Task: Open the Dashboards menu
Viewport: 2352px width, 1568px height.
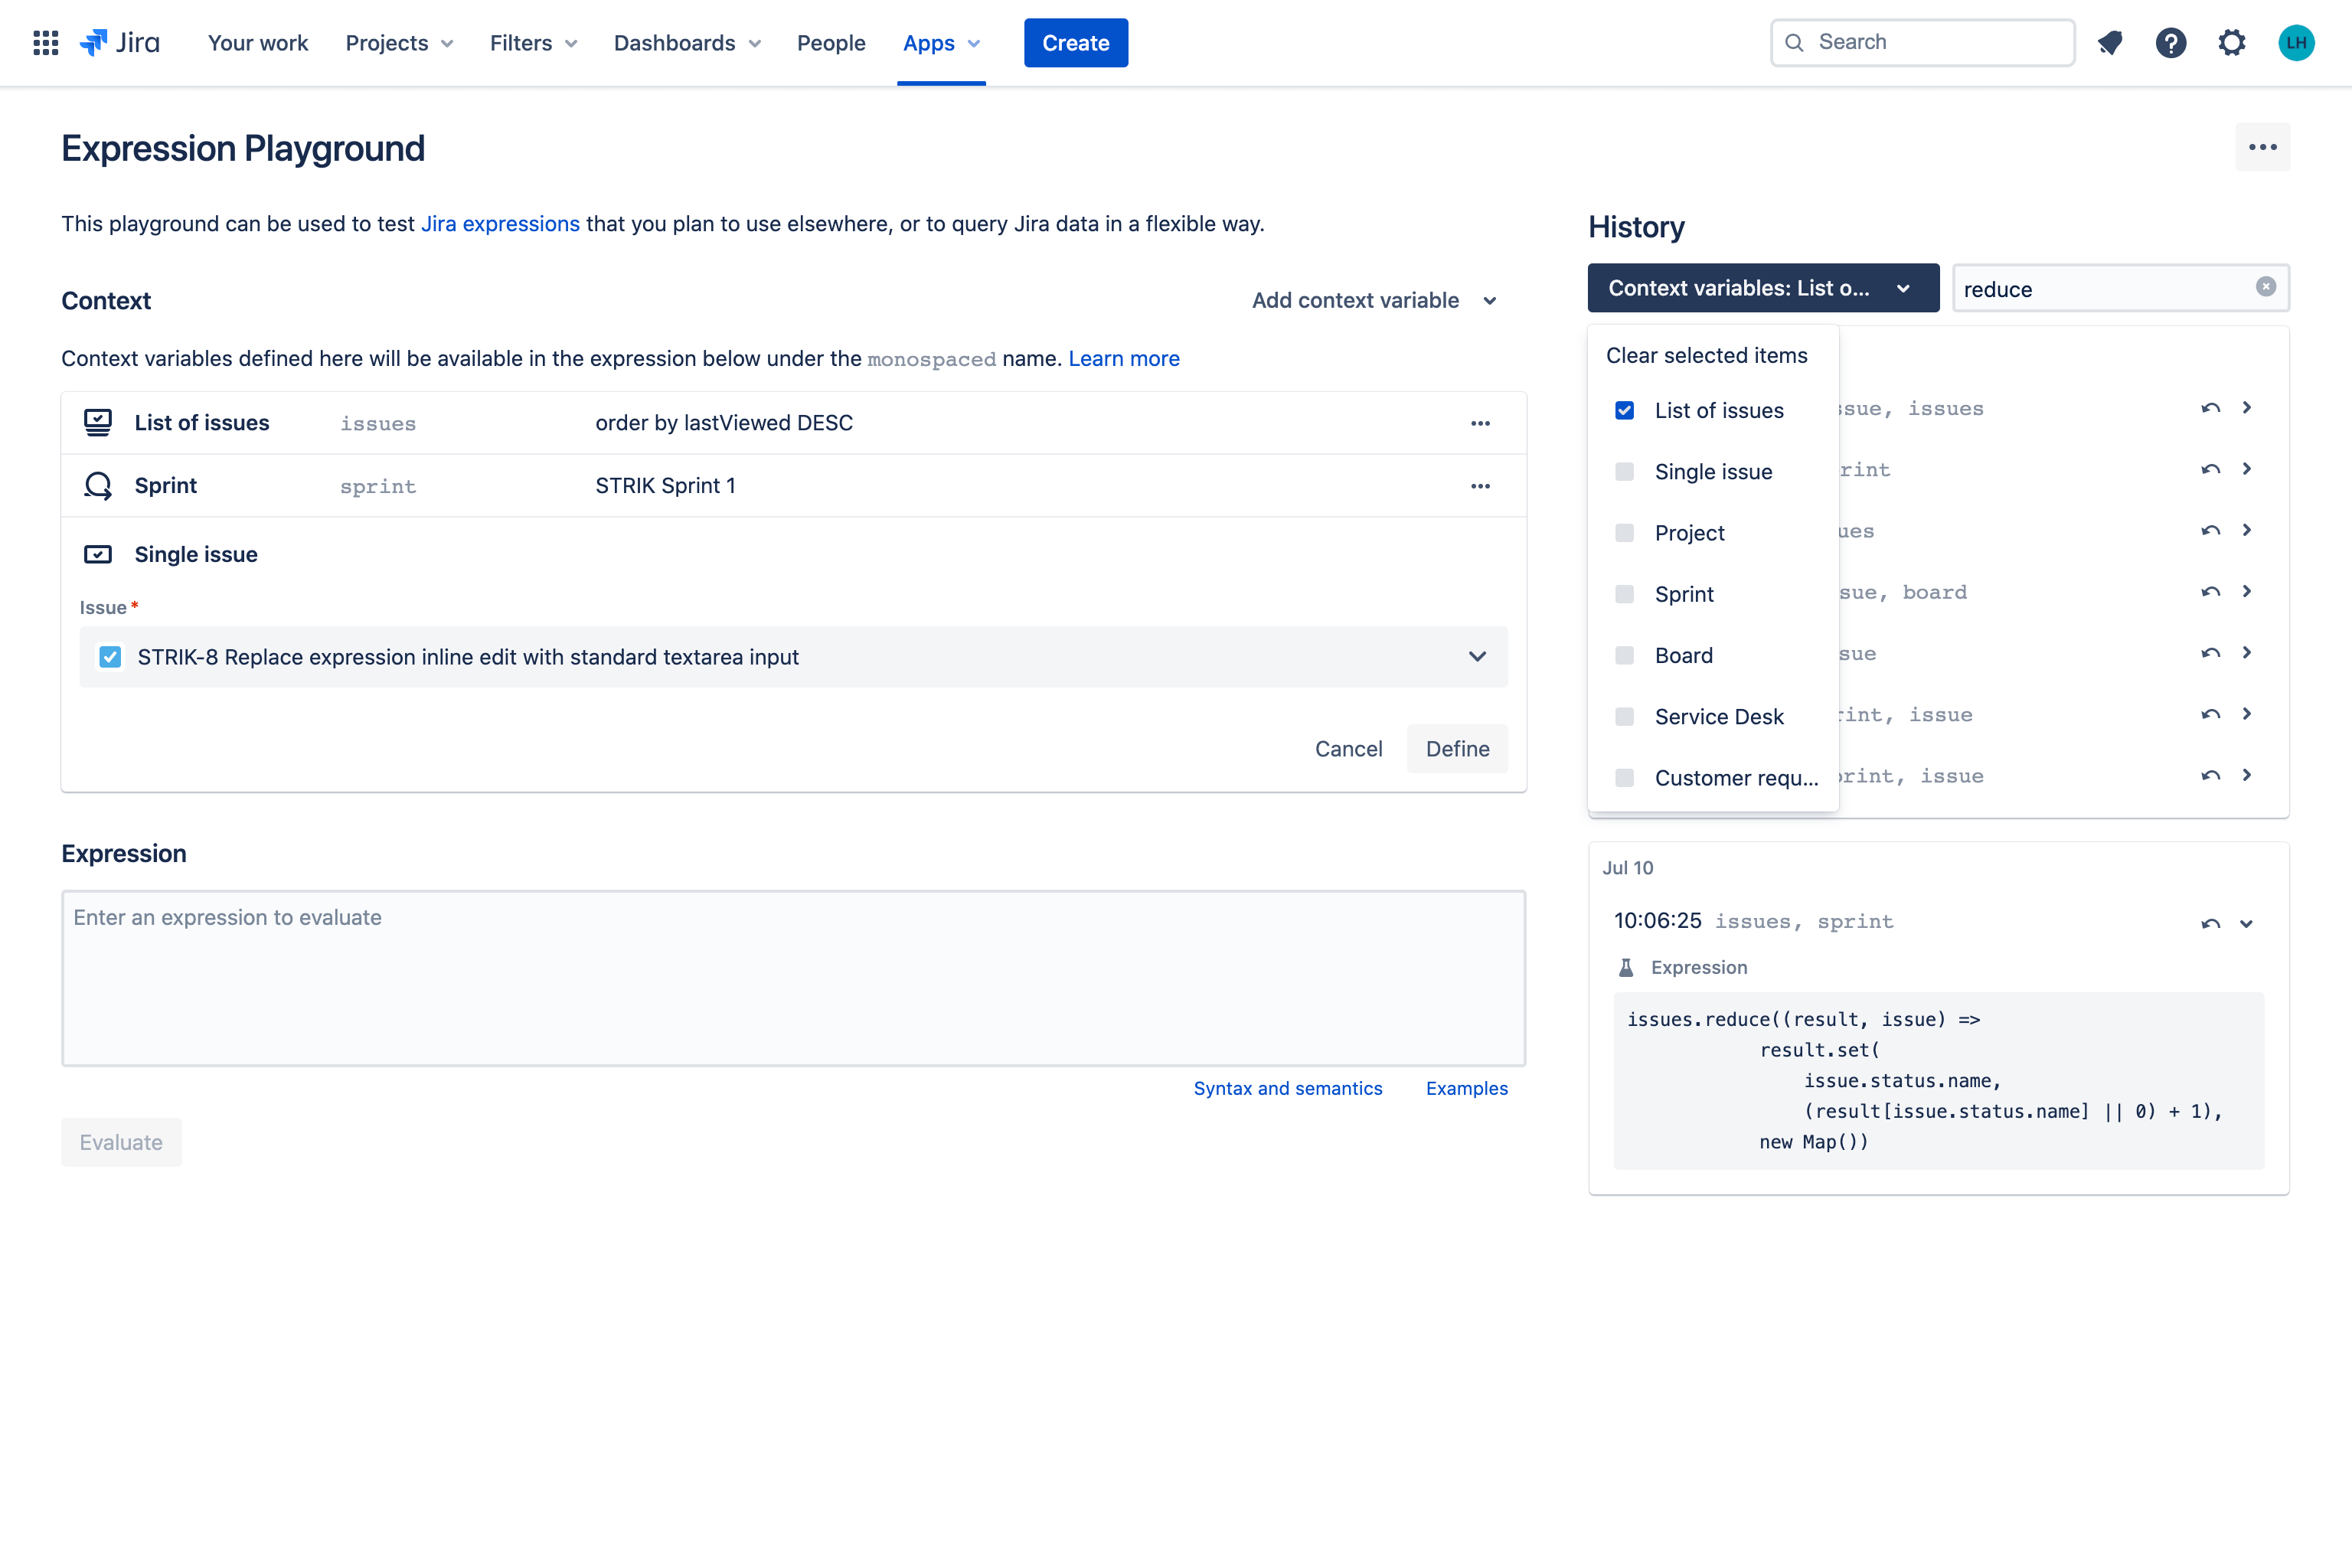Action: pyautogui.click(x=687, y=43)
